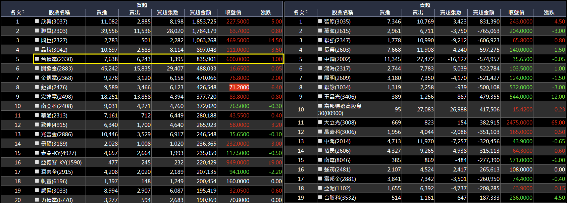Check the 智原(3035) checkbox
567x203 pixels.
pos(320,21)
